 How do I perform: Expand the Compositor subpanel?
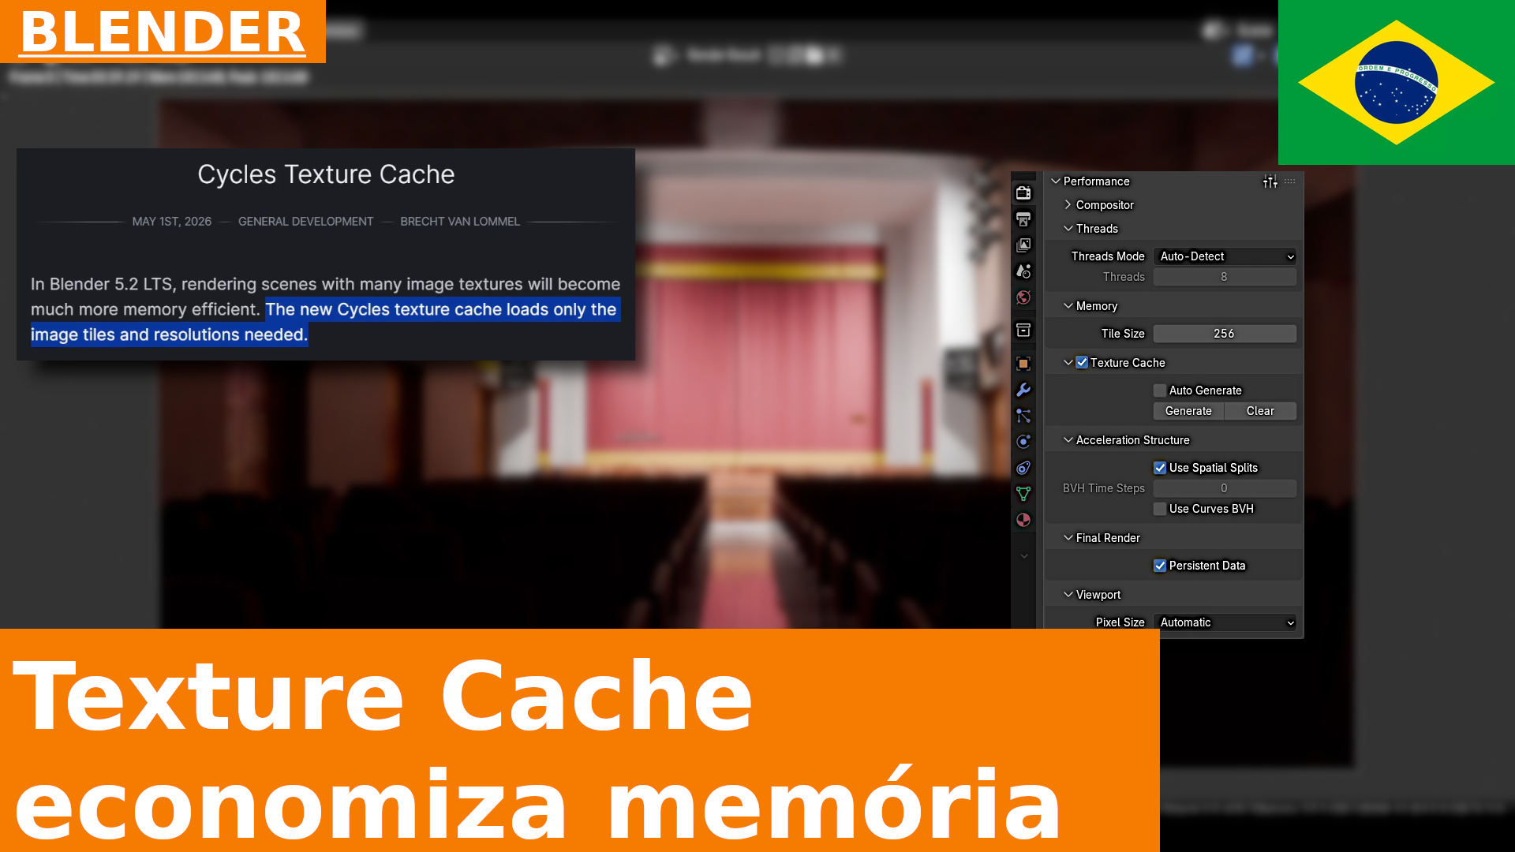coord(1068,205)
